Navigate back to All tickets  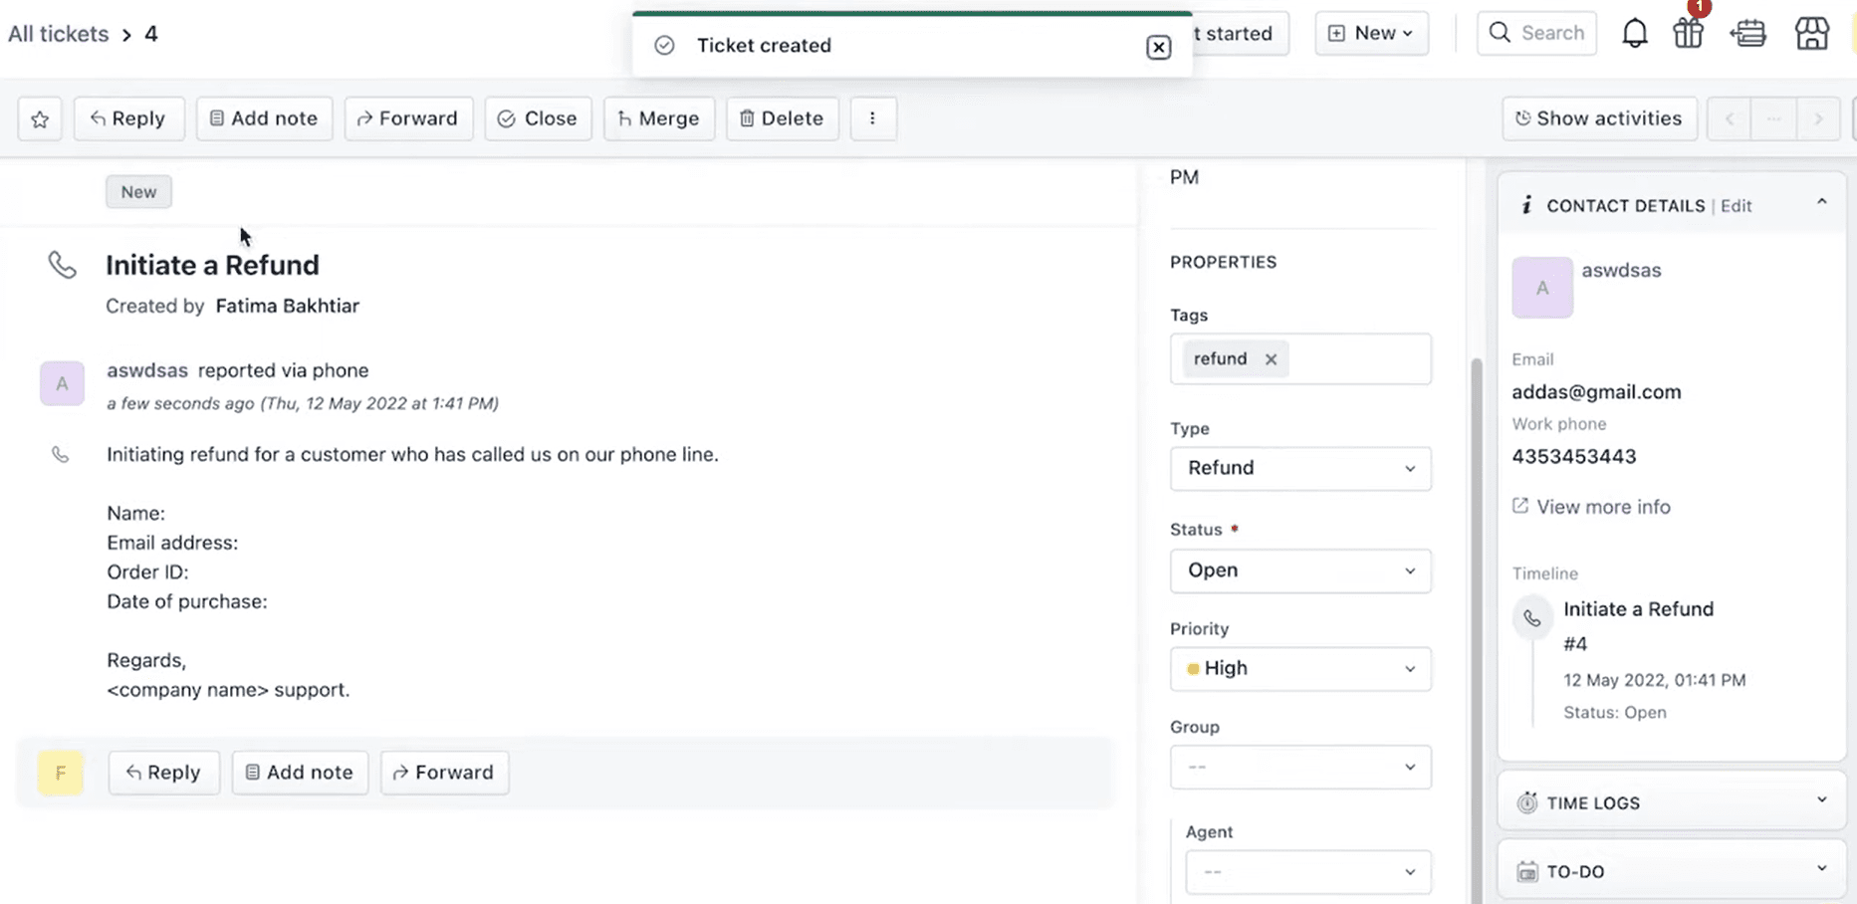tap(58, 33)
